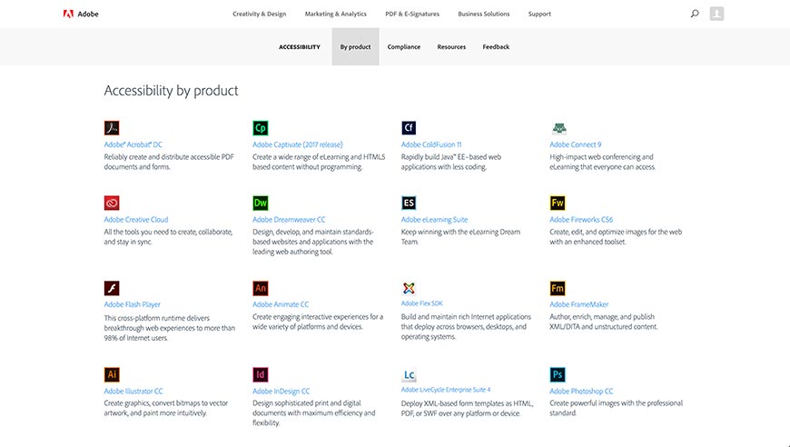Switch to the Compliance tab
Screen dimensions: 790x447
pyautogui.click(x=404, y=47)
